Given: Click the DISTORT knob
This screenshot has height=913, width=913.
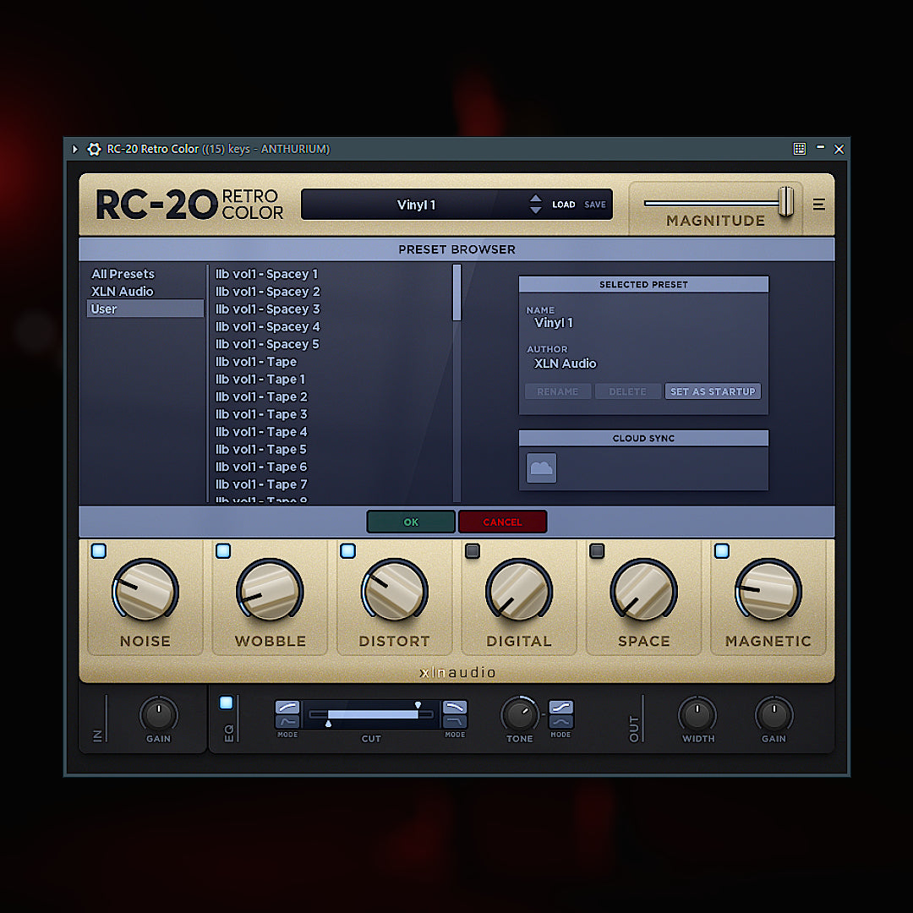Looking at the screenshot, I should 394,591.
